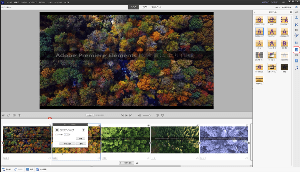Select the Cross Dissolve transition thumbnail
Image resolution: width=300 pixels, height=172 pixels.
click(259, 32)
